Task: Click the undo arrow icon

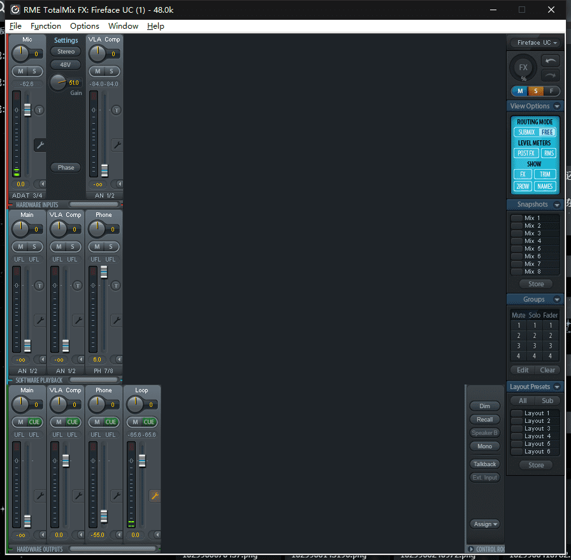Action: [x=550, y=61]
